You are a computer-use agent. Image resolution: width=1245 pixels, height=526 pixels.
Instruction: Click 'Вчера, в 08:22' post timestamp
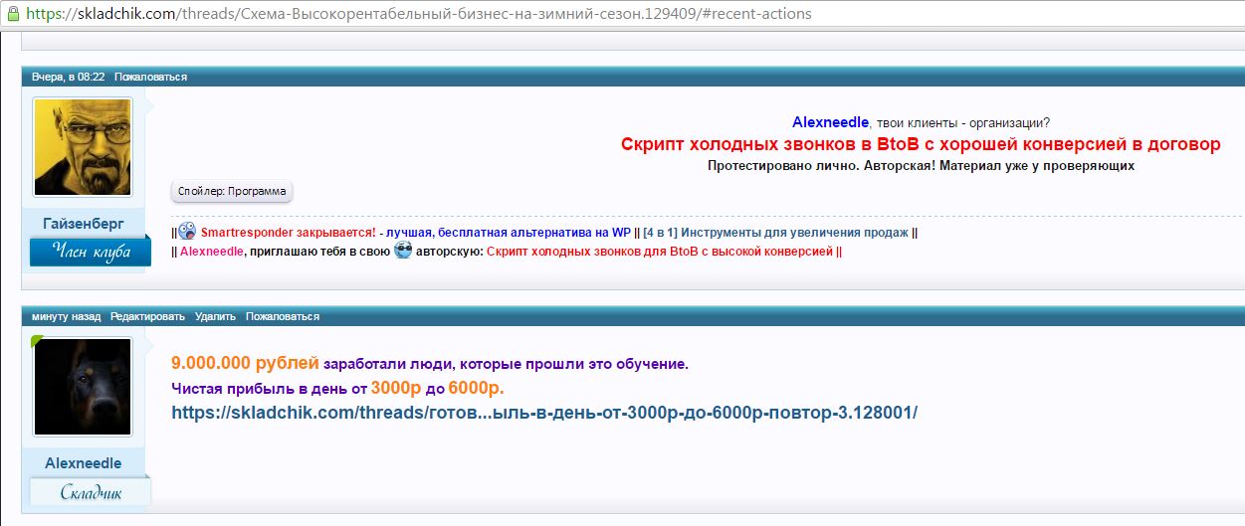point(69,77)
